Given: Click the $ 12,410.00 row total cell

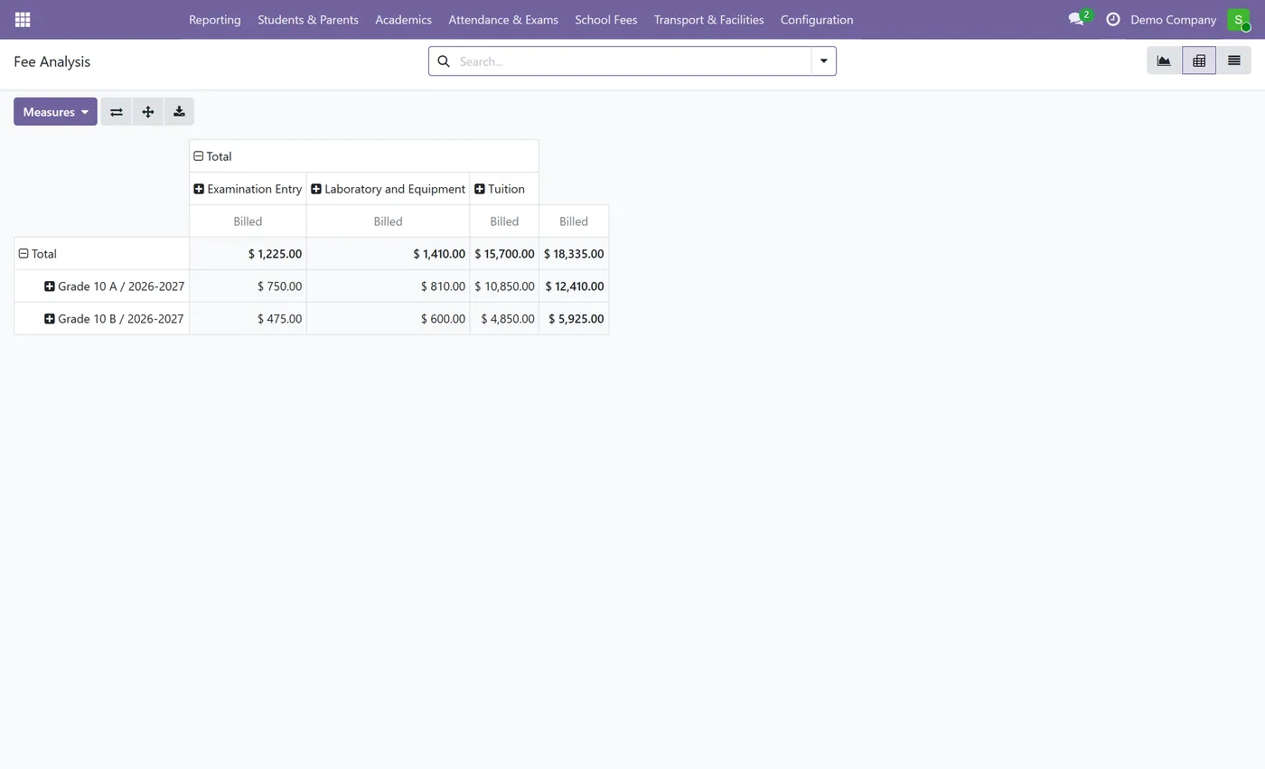Looking at the screenshot, I should (574, 286).
